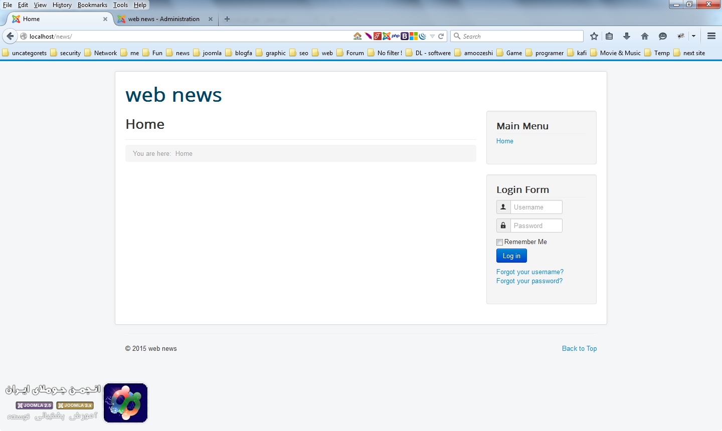Bookmark this page with the star icon

point(594,36)
